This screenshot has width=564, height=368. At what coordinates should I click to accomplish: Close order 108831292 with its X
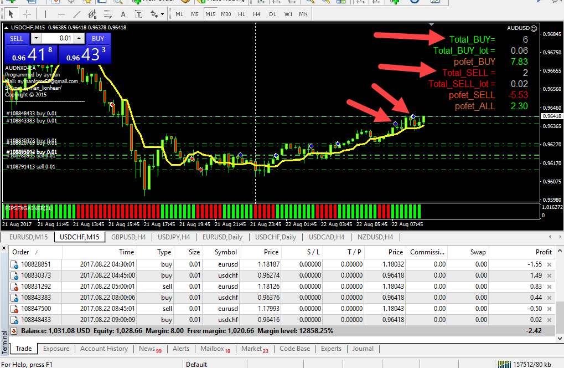[x=549, y=287]
